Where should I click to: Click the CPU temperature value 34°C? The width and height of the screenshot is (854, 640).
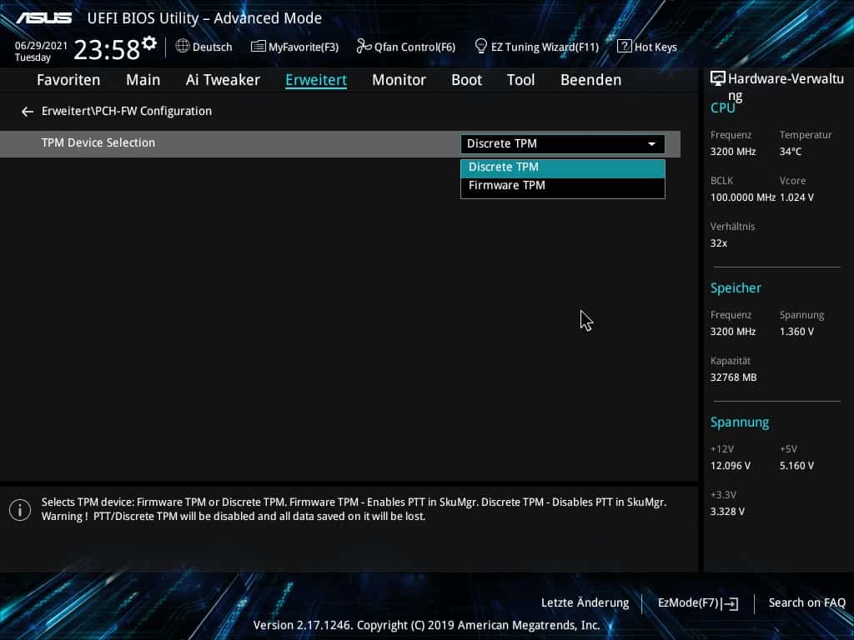[x=791, y=152]
